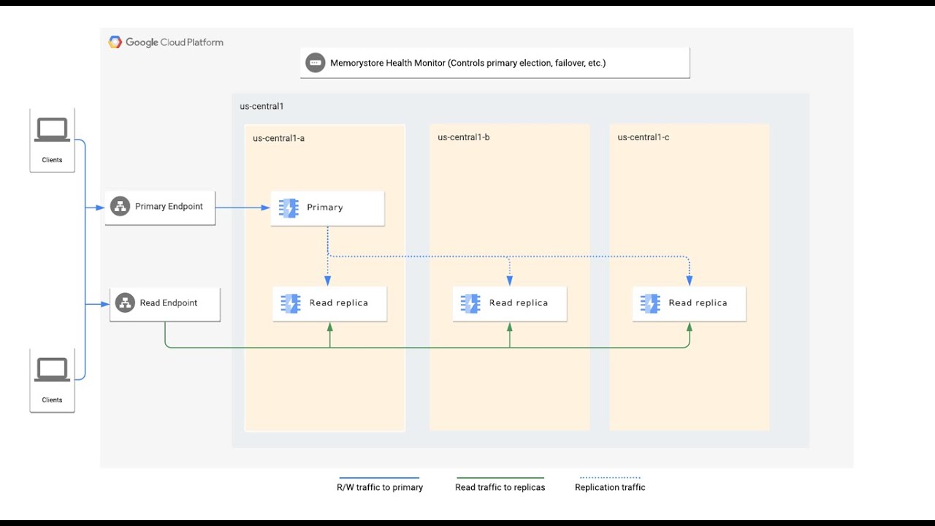The width and height of the screenshot is (935, 526).
Task: Click the Primary node Memorystore icon
Action: coord(288,208)
